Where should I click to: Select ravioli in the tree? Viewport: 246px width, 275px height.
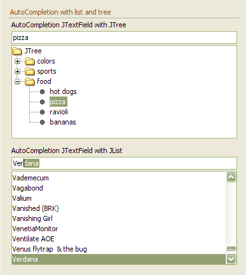tap(58, 112)
